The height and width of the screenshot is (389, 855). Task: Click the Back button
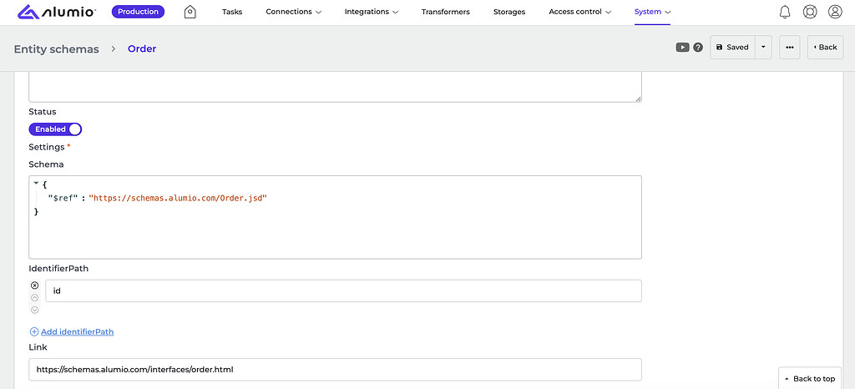coord(825,48)
